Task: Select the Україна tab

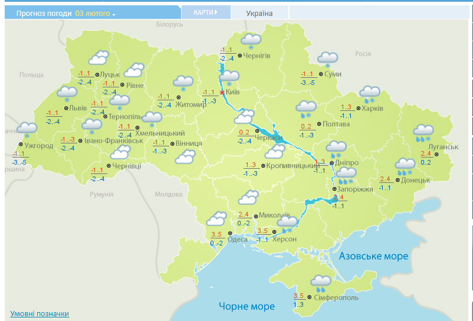Action: coord(260,13)
